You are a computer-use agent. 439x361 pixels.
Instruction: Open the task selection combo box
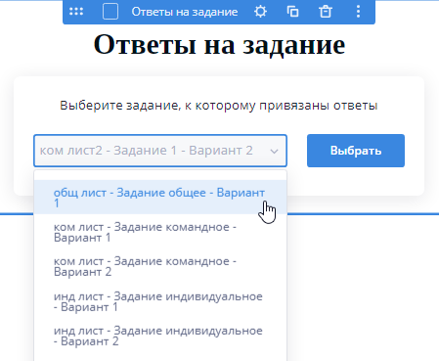[x=160, y=151]
